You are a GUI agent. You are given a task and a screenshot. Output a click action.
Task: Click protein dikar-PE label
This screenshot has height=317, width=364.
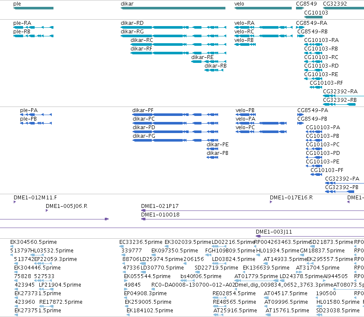[218, 145]
